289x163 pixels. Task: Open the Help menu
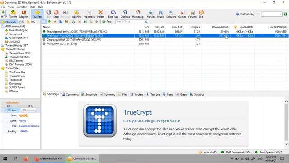pos(41,7)
